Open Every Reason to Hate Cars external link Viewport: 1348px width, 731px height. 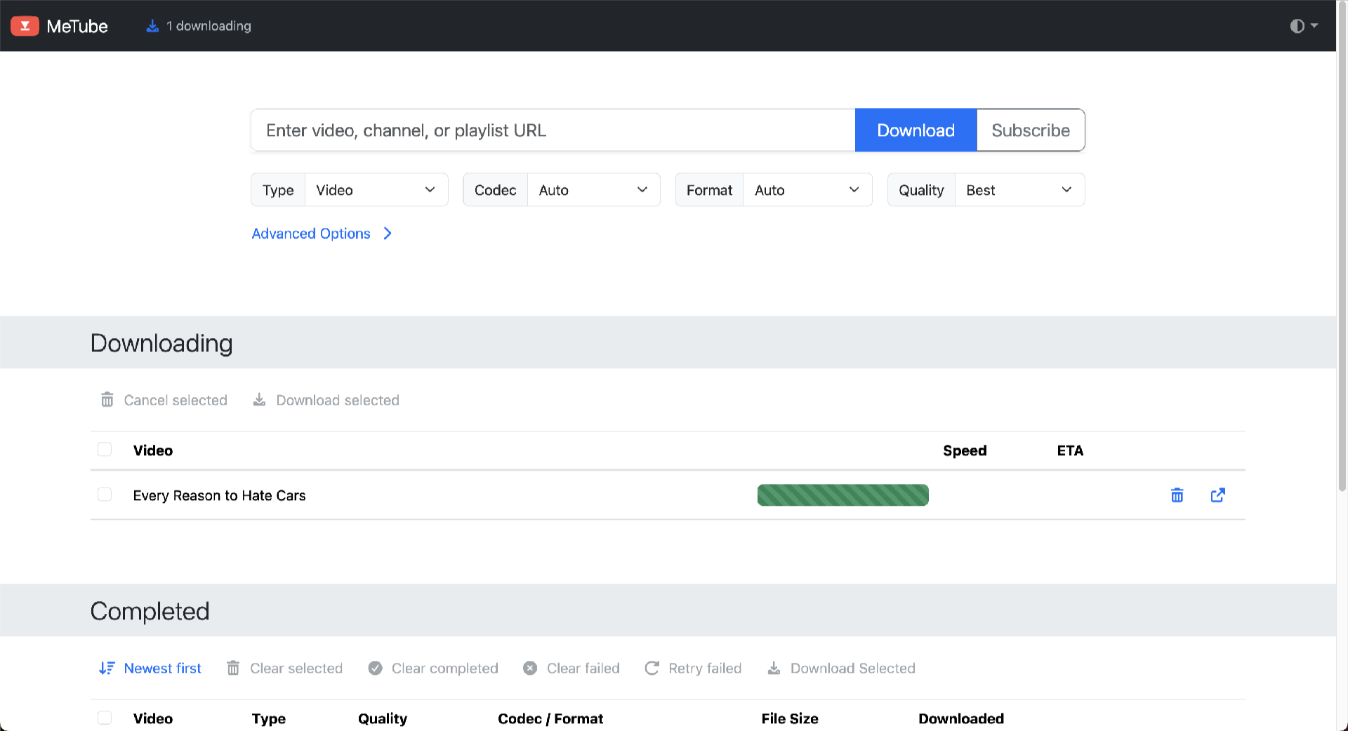pyautogui.click(x=1218, y=495)
